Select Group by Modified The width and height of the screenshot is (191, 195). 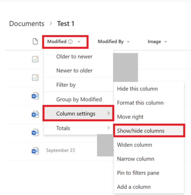tap(79, 99)
